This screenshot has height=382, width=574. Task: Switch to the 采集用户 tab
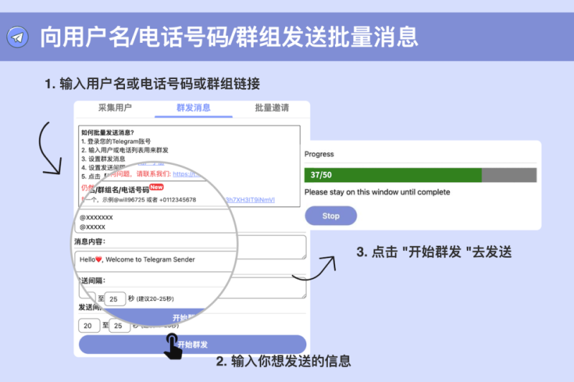tap(115, 108)
